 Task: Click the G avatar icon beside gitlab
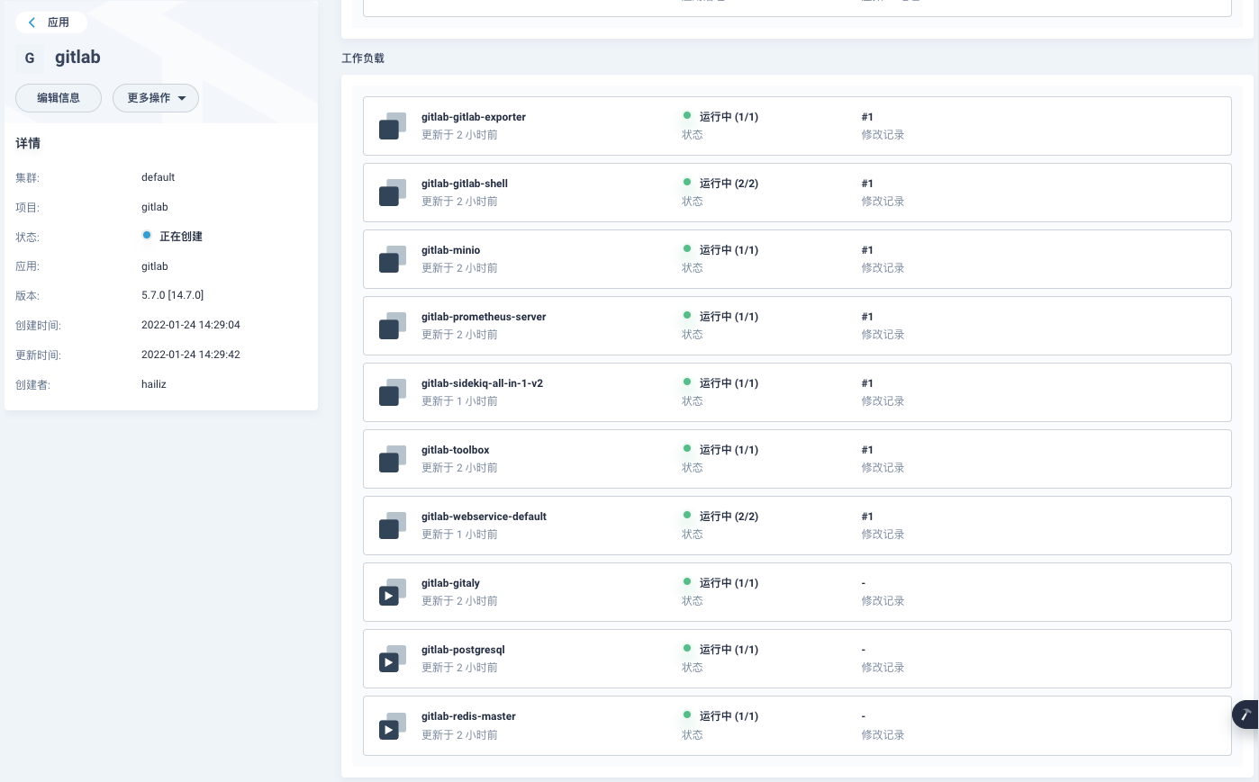point(30,58)
